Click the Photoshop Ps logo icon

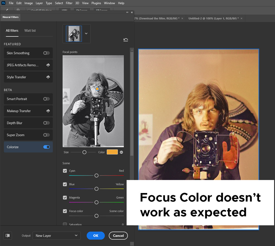(x=3, y=3)
